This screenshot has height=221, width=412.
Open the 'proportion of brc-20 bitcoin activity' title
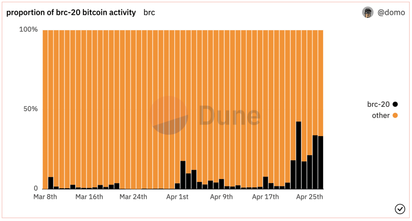point(71,12)
